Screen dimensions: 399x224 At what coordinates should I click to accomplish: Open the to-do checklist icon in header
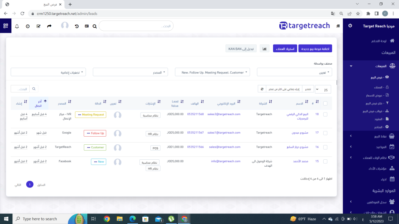pyautogui.click(x=38, y=26)
